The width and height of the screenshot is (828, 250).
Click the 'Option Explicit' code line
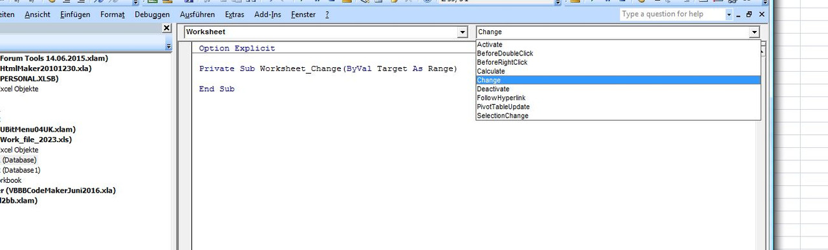coord(237,48)
